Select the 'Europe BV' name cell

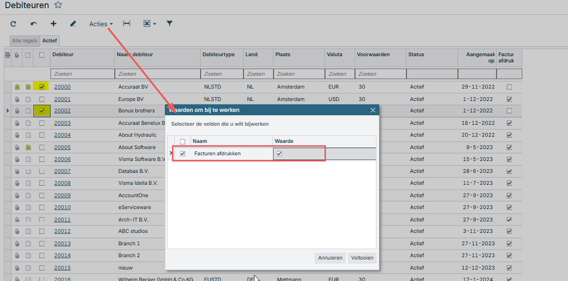[131, 99]
